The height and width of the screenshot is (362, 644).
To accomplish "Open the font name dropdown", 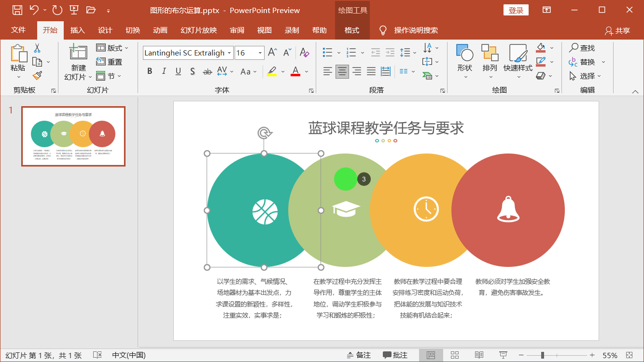I will coord(229,53).
